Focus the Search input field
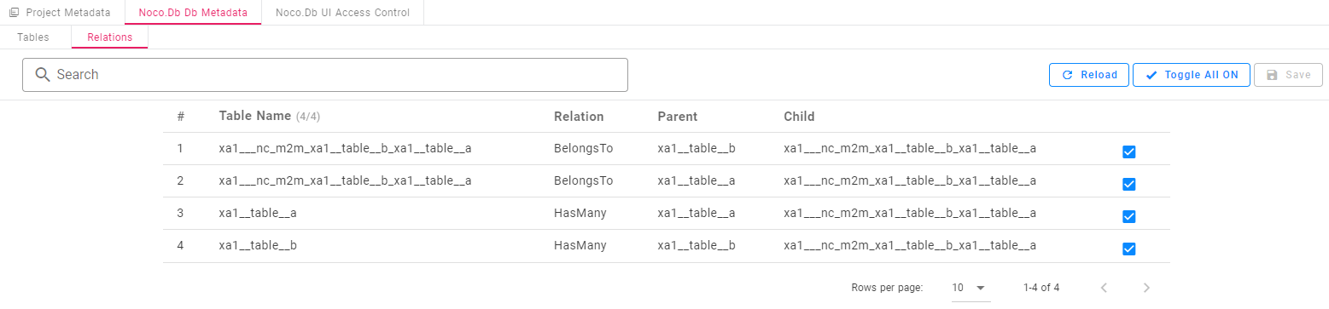Viewport: 1329px width, 309px height. (x=325, y=75)
